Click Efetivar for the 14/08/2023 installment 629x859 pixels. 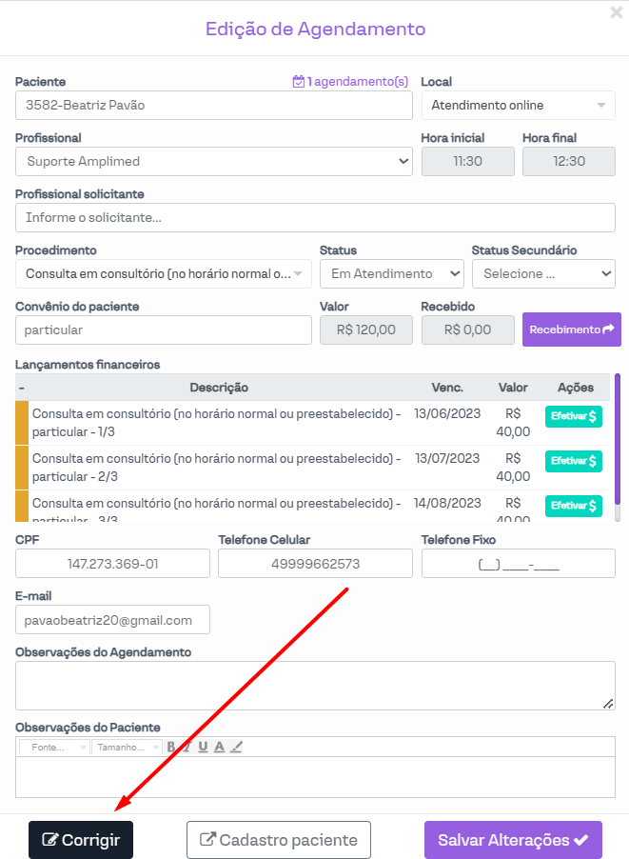pyautogui.click(x=573, y=506)
